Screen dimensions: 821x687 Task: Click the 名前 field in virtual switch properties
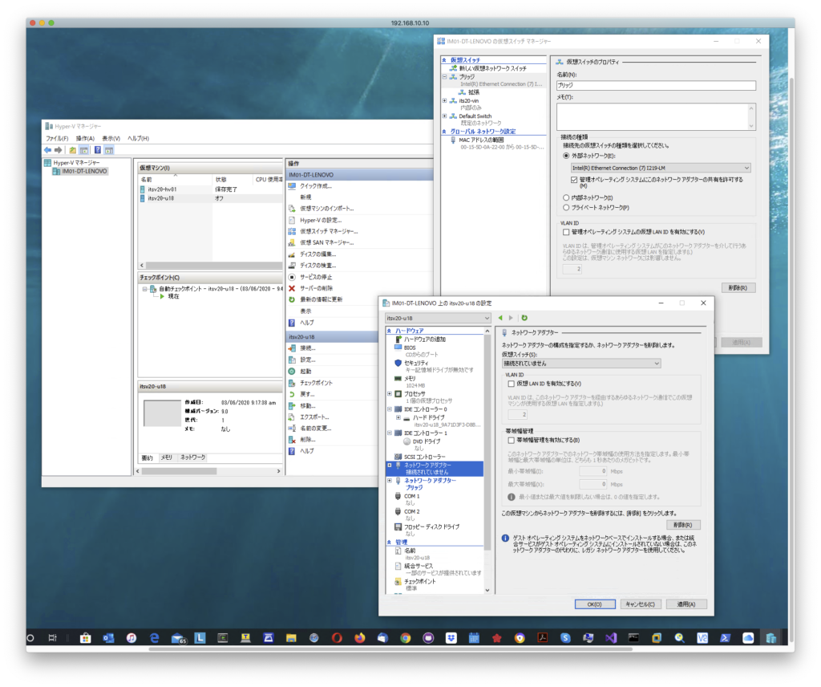(x=655, y=85)
